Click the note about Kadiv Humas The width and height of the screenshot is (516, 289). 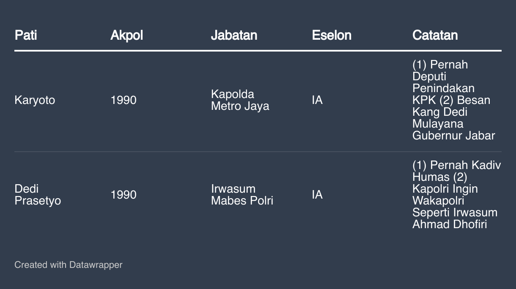456,194
